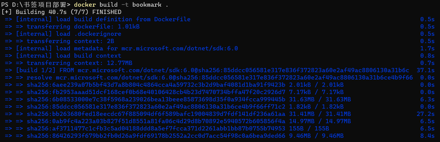
Task: Select the "load build definition from Dockerfile" step
Action: 123,19
